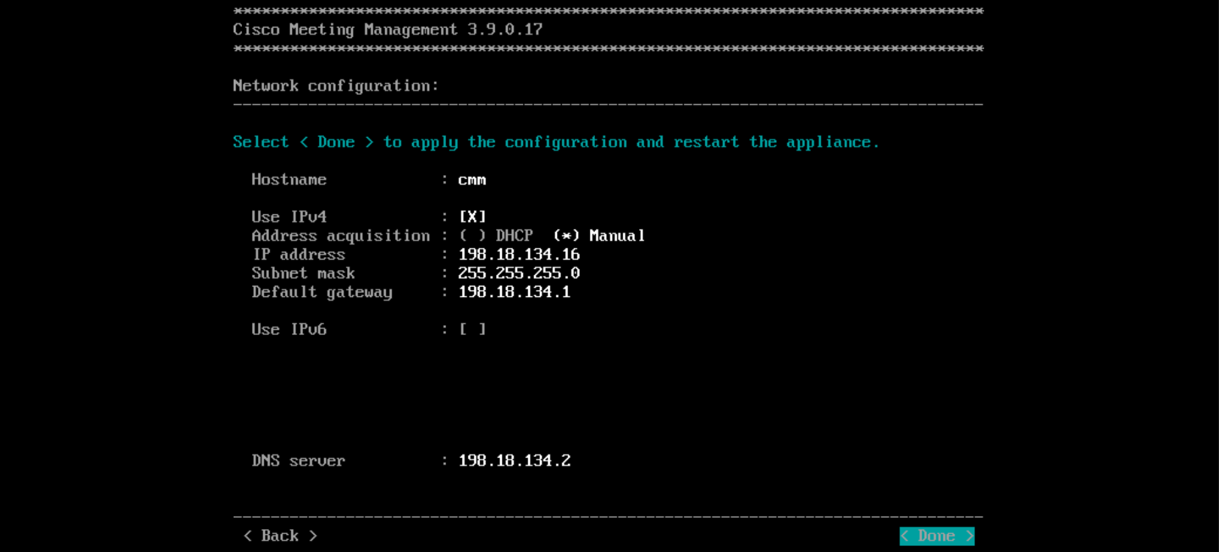Click the DNS server value 198.18.134.2
This screenshot has height=552, width=1219.
click(514, 461)
